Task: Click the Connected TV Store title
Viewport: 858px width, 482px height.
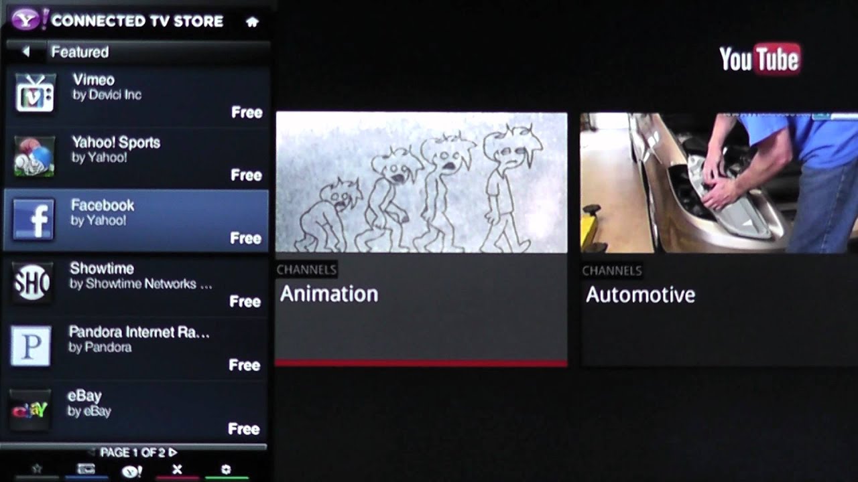Action: click(137, 21)
